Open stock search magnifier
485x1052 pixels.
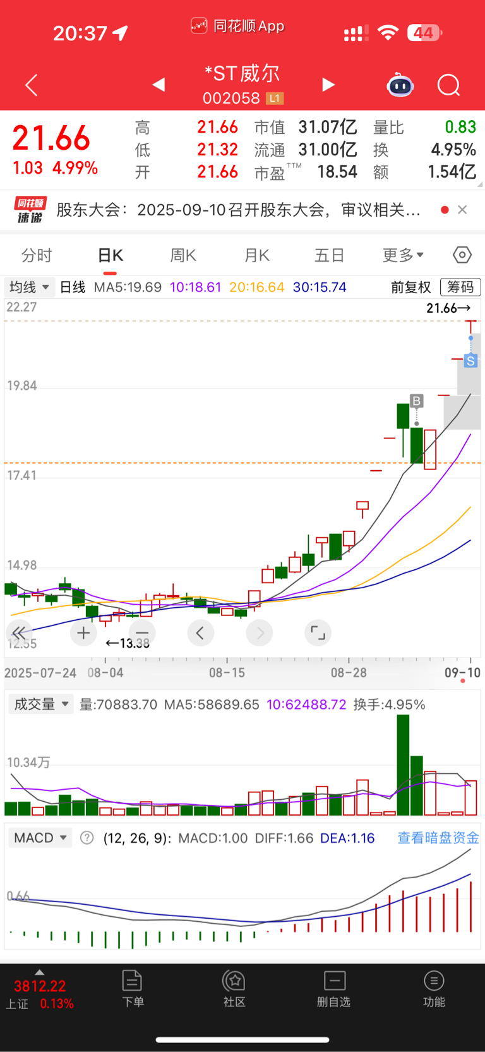(x=449, y=85)
